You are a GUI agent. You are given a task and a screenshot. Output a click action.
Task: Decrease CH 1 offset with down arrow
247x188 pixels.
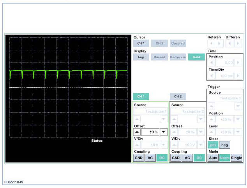164,132
